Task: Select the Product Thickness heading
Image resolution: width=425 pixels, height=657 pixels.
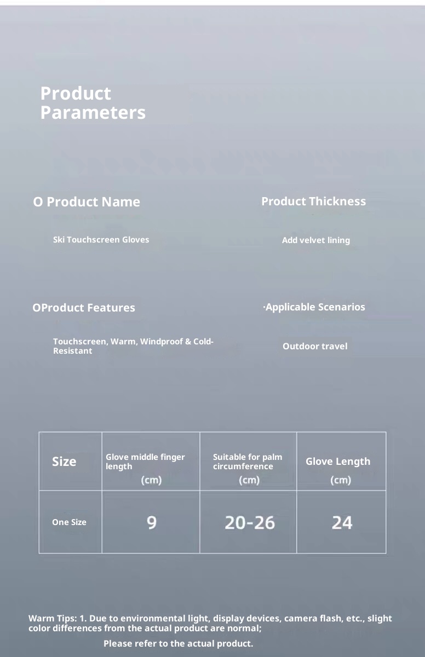Action: [313, 201]
